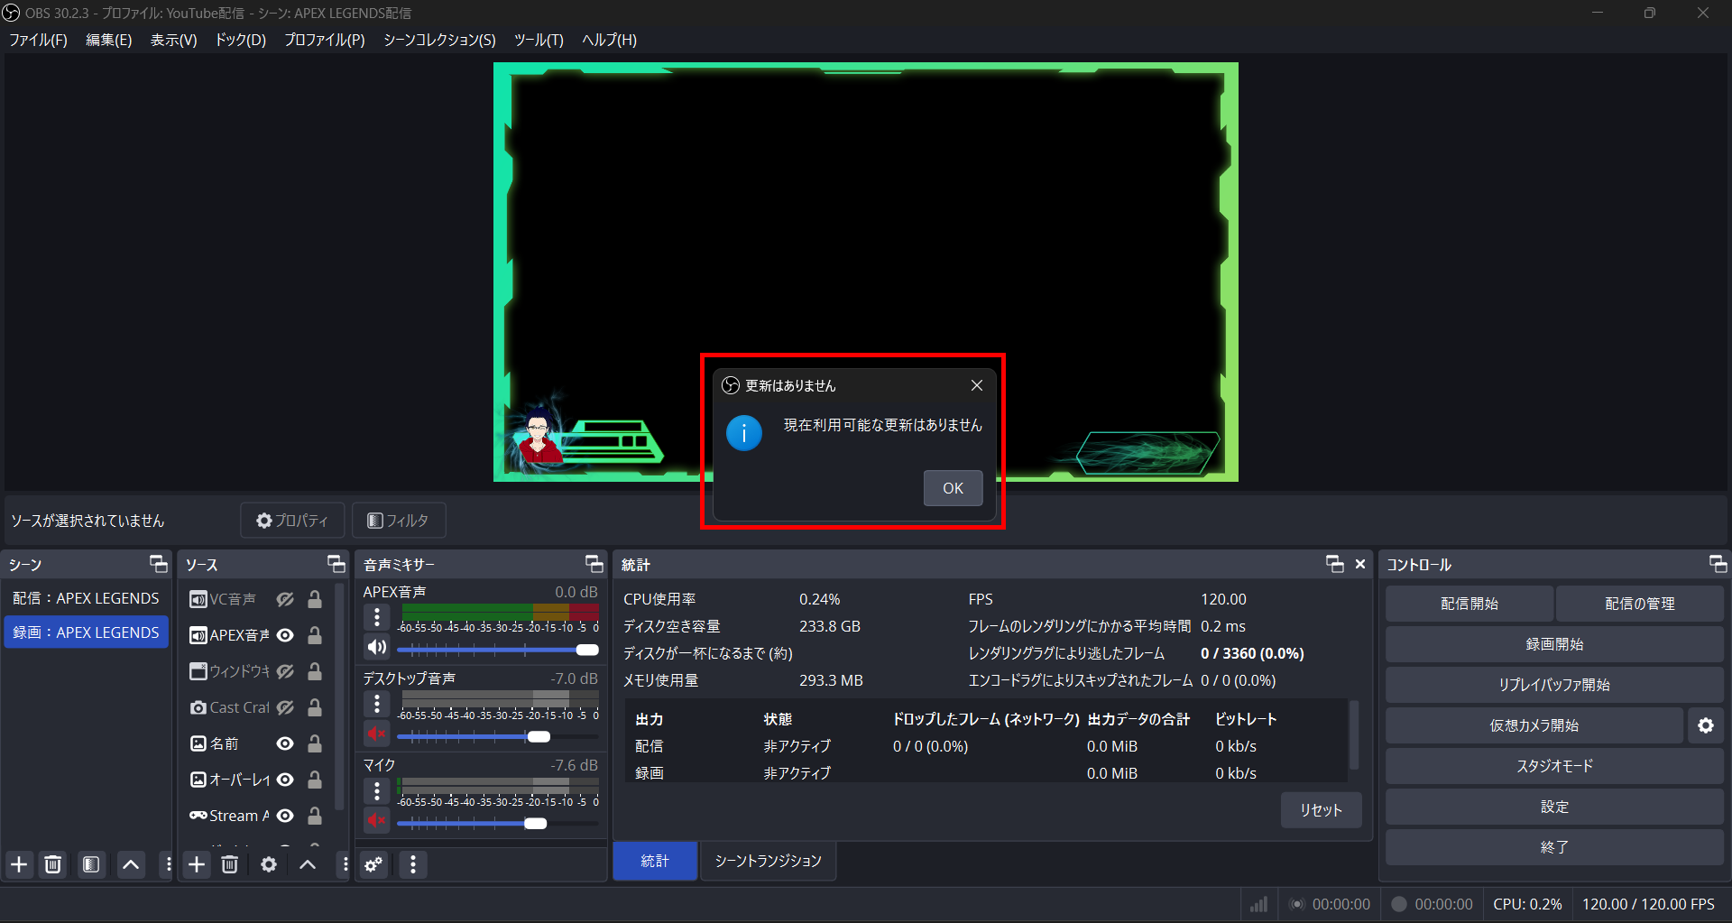Image resolution: width=1732 pixels, height=923 pixels.
Task: Open the ドック(D) menu
Action: coord(240,40)
